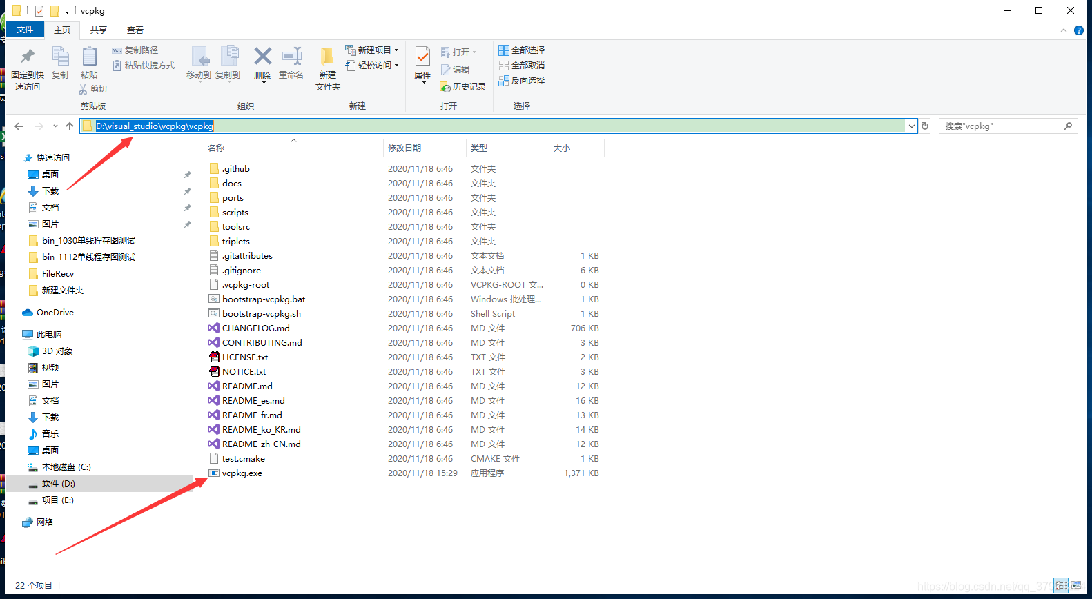This screenshot has width=1092, height=599.
Task: Open the Copy to ribbon command
Action: pyautogui.click(x=228, y=63)
